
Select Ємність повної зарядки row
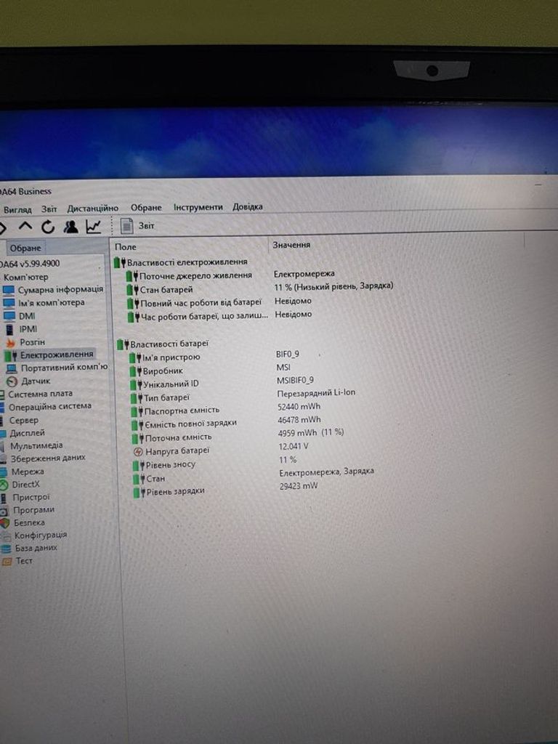click(227, 422)
